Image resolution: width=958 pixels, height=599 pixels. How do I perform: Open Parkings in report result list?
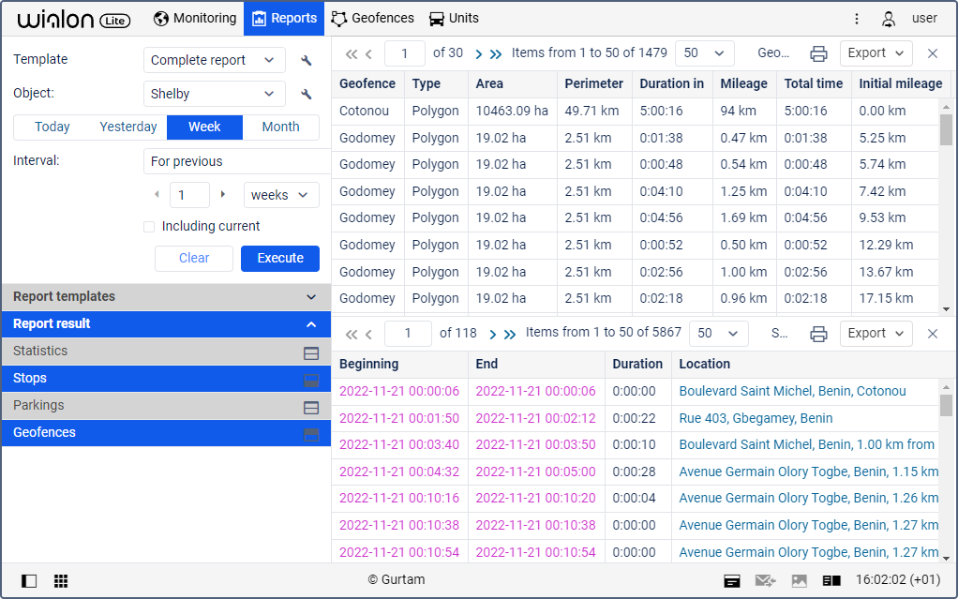coord(166,406)
